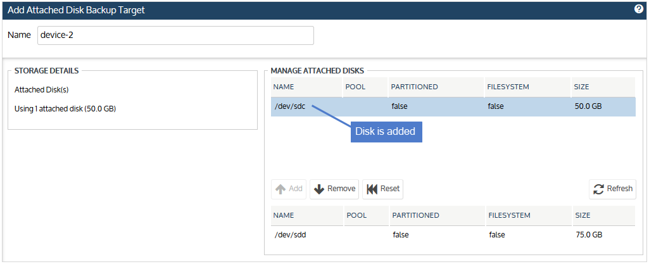Image resolution: width=649 pixels, height=264 pixels.
Task: Select the /dev/sdd available disk row
Action: point(453,235)
